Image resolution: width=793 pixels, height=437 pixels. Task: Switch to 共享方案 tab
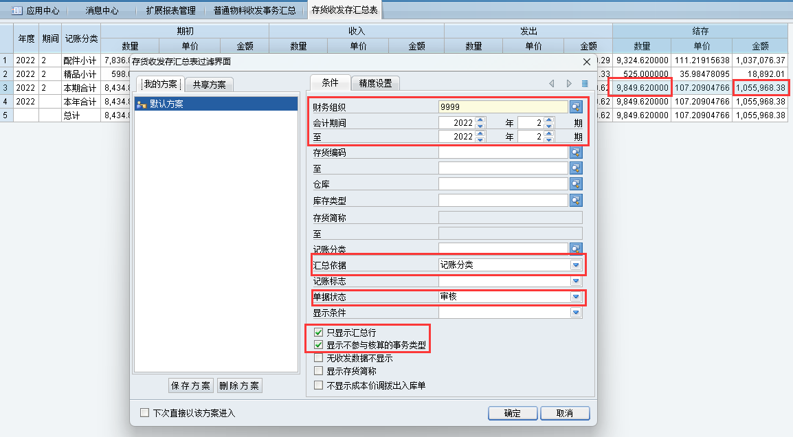[208, 85]
